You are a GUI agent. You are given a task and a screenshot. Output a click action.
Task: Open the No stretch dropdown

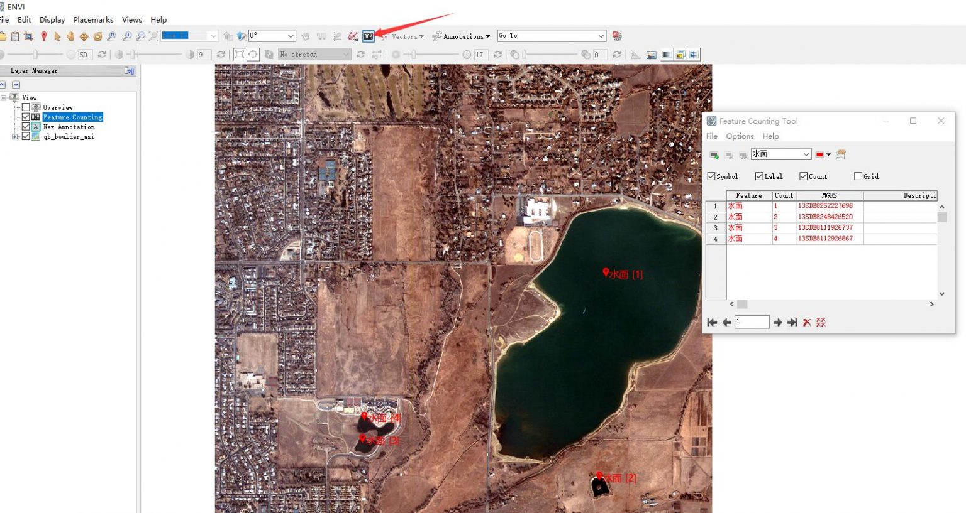pyautogui.click(x=345, y=55)
